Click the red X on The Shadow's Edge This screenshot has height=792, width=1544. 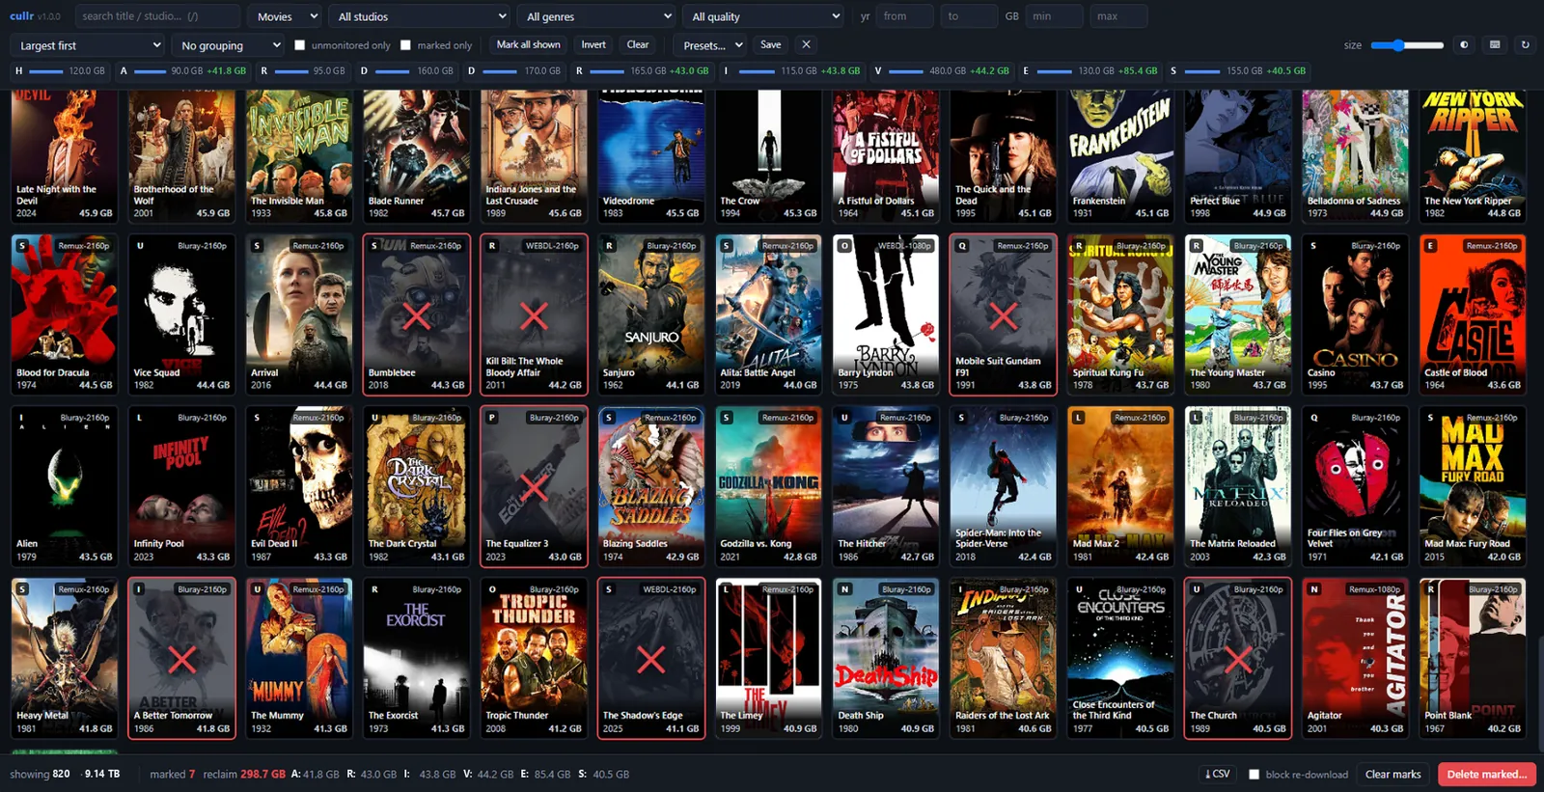pyautogui.click(x=651, y=659)
